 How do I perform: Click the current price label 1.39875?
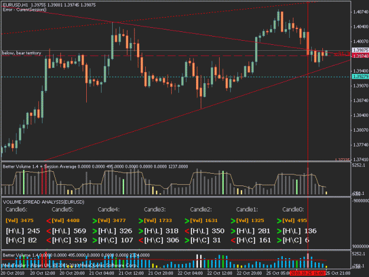[x=360, y=50]
